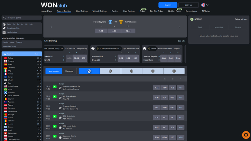Expand +113 markets for Istanbul Basaksehir
The width and height of the screenshot is (251, 141).
pos(181,88)
